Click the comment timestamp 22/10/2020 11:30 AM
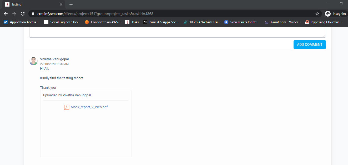 pyautogui.click(x=54, y=64)
